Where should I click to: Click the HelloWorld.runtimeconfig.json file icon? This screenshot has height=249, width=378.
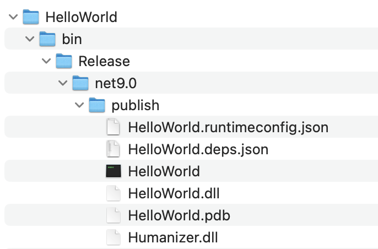coord(113,127)
